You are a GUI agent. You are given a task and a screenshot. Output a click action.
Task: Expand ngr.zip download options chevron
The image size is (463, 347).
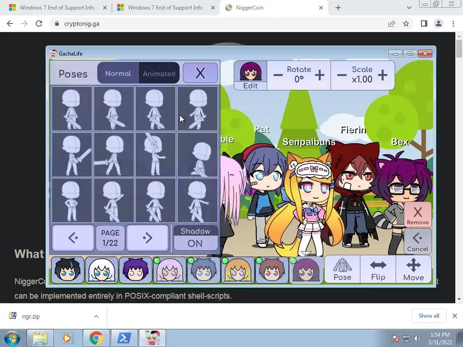click(x=96, y=316)
